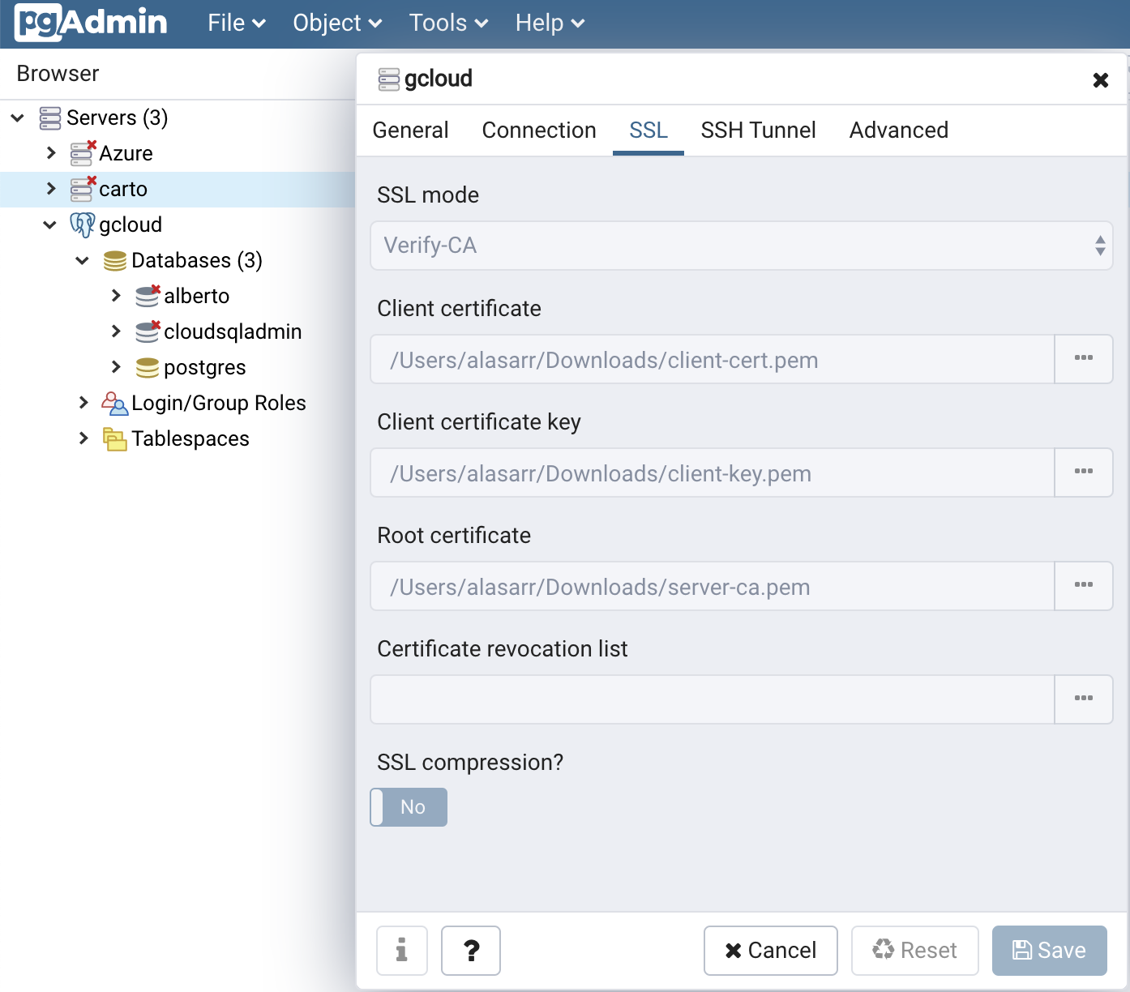1130x992 pixels.
Task: Click the Root certificate path field
Action: 713,586
